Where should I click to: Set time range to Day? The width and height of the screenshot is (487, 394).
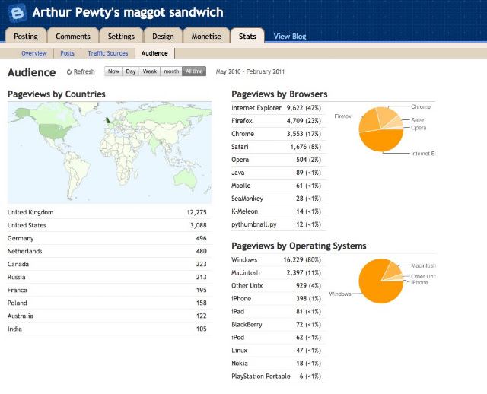click(x=131, y=71)
